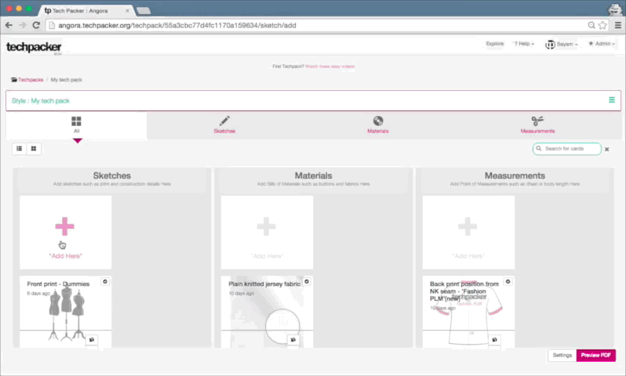Open a new browser tab
This screenshot has height=376, width=626.
click(x=144, y=11)
